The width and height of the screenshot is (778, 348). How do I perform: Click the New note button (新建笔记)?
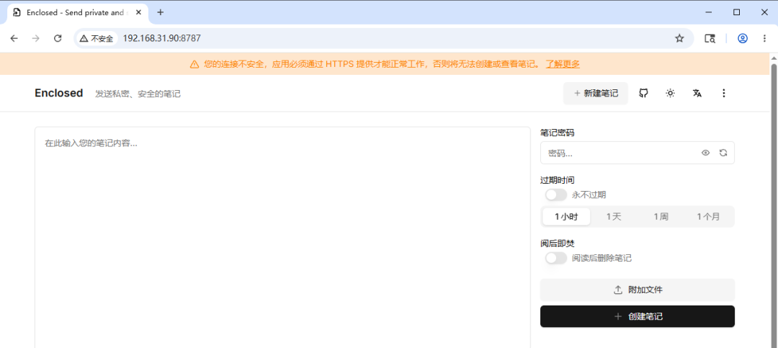[x=596, y=94]
